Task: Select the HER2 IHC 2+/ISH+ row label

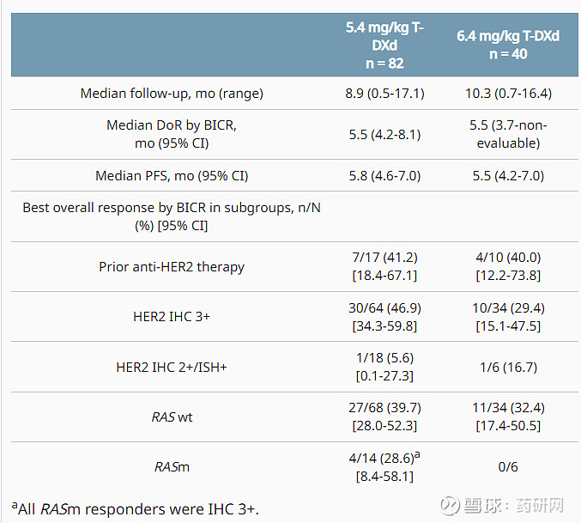Action: (172, 367)
